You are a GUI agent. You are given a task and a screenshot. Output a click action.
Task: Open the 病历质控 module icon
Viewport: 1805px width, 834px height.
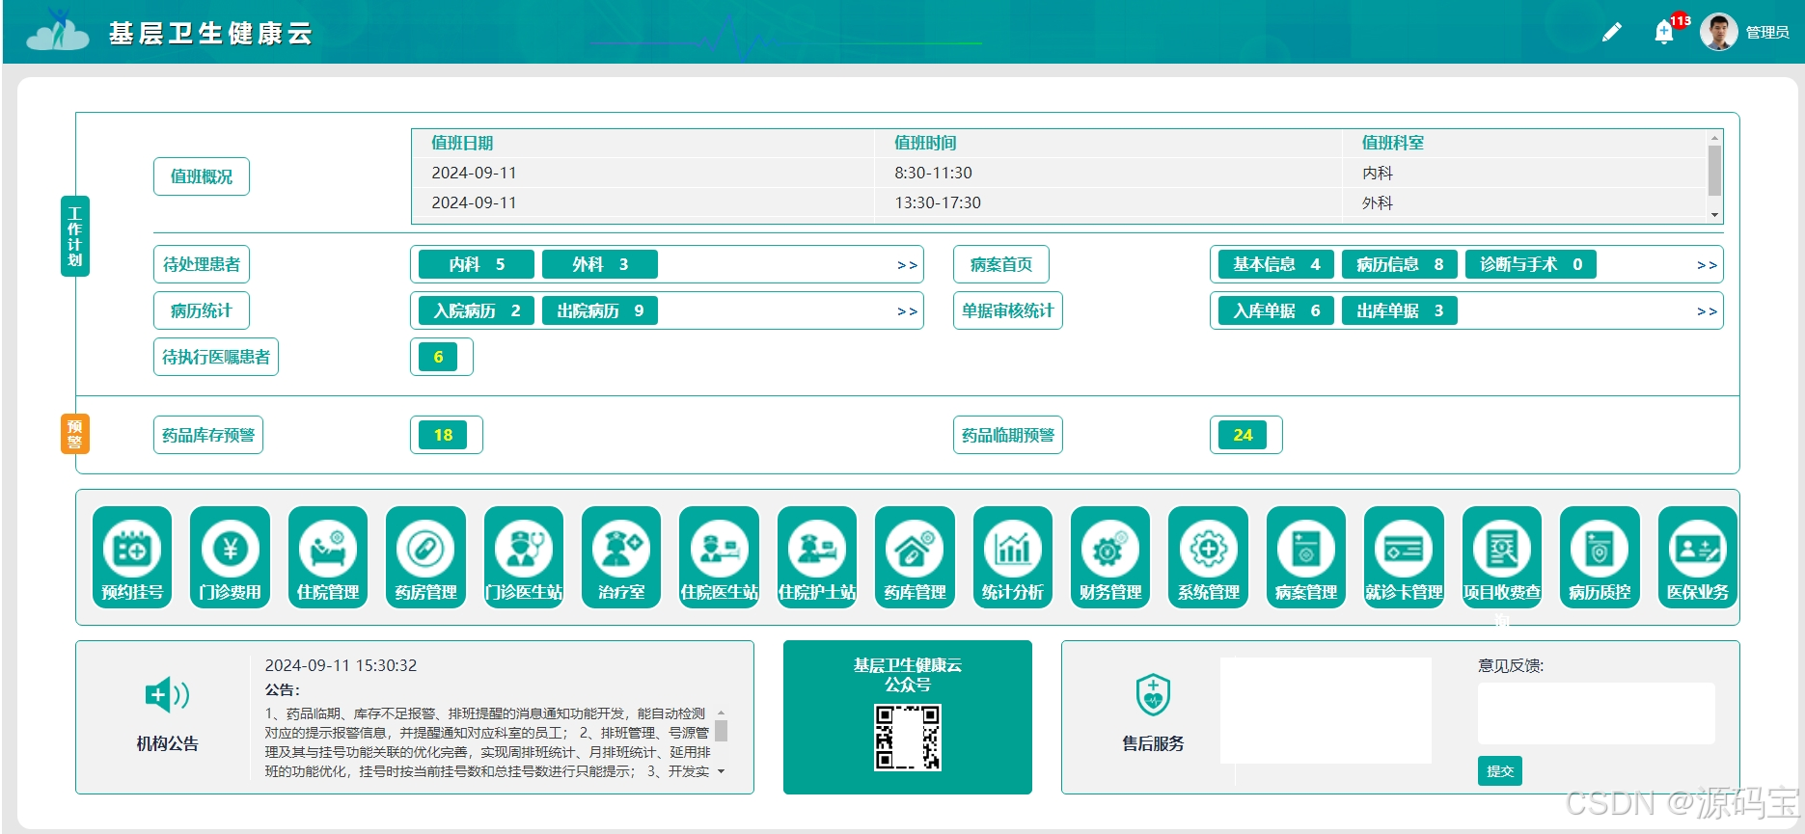tap(1600, 557)
